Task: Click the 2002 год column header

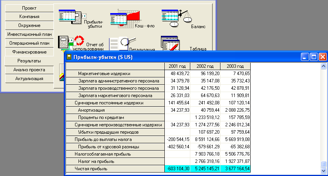Action: tap(205, 66)
